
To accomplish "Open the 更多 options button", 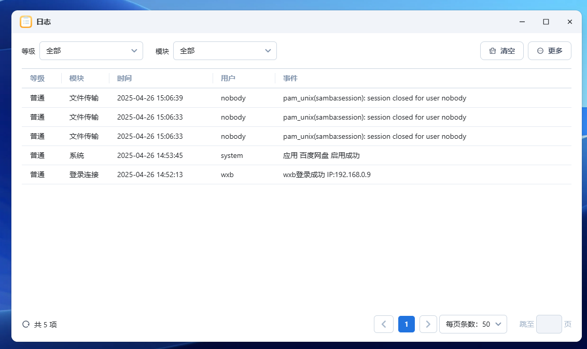I will click(x=550, y=51).
